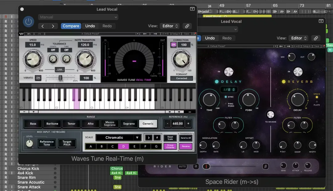This screenshot has height=191, width=333.
Task: Click Reset Scale button
Action: (170, 138)
